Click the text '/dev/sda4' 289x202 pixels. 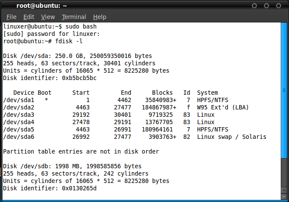coord(19,122)
